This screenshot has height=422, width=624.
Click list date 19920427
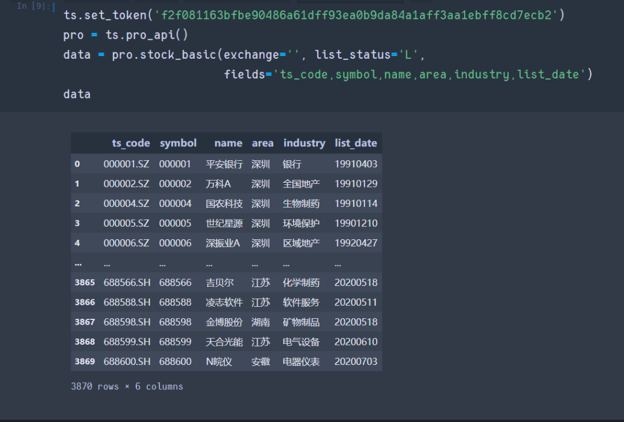(356, 243)
